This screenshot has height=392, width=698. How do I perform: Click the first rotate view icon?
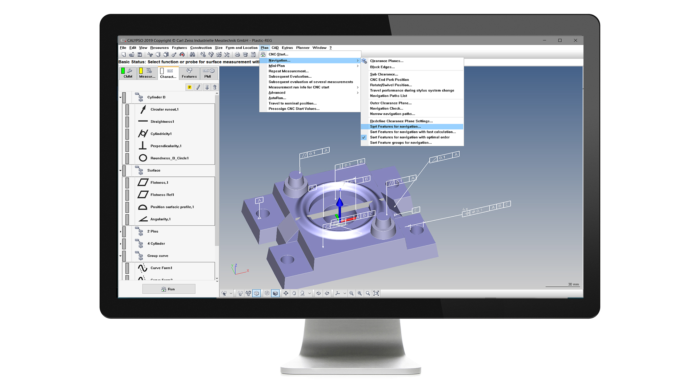coord(318,293)
